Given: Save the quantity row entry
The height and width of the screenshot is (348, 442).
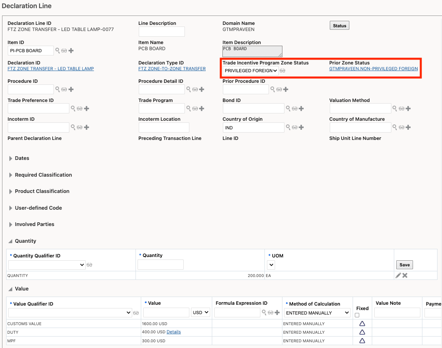Looking at the screenshot, I should click(404, 265).
